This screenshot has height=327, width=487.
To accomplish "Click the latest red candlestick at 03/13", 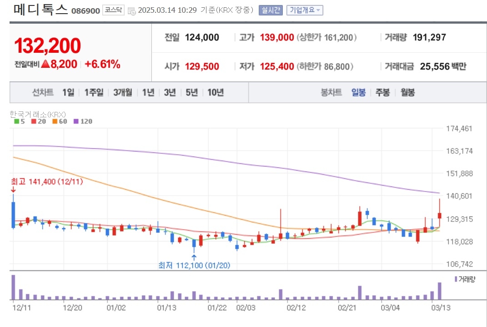I will (439, 216).
